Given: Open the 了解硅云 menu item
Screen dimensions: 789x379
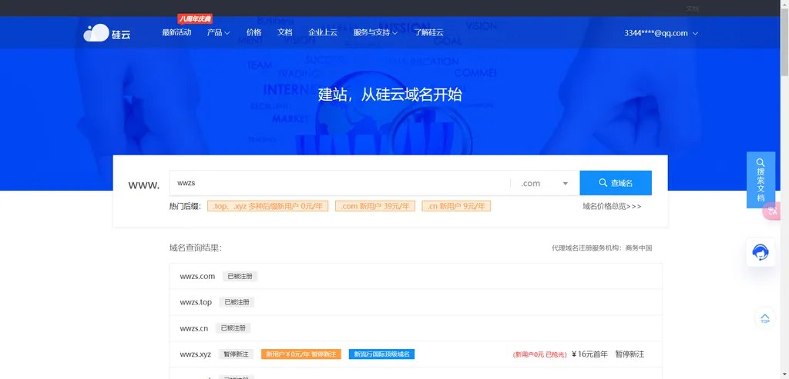Looking at the screenshot, I should coord(429,32).
